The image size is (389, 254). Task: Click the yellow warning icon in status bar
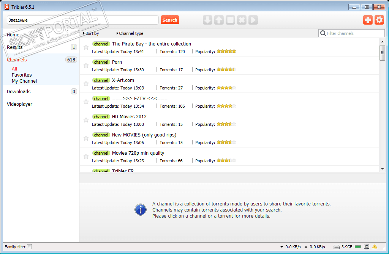point(375,246)
